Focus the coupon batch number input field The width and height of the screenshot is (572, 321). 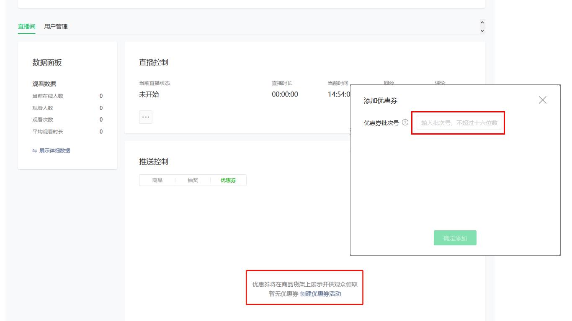[459, 123]
